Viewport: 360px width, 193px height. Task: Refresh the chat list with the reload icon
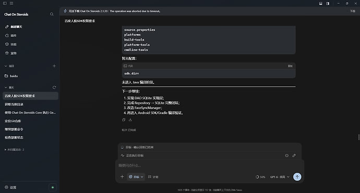pos(54,88)
